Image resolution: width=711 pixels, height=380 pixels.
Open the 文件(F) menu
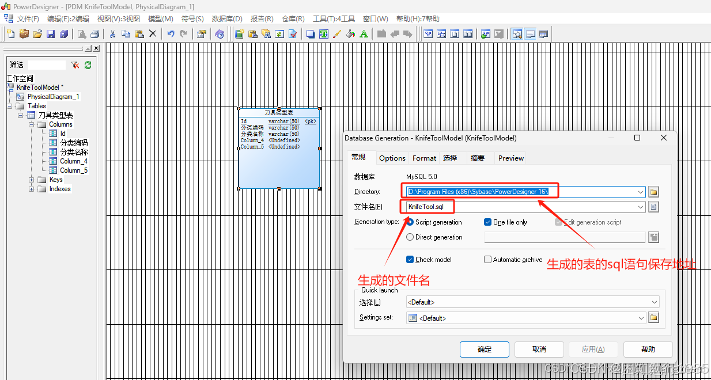pyautogui.click(x=28, y=19)
